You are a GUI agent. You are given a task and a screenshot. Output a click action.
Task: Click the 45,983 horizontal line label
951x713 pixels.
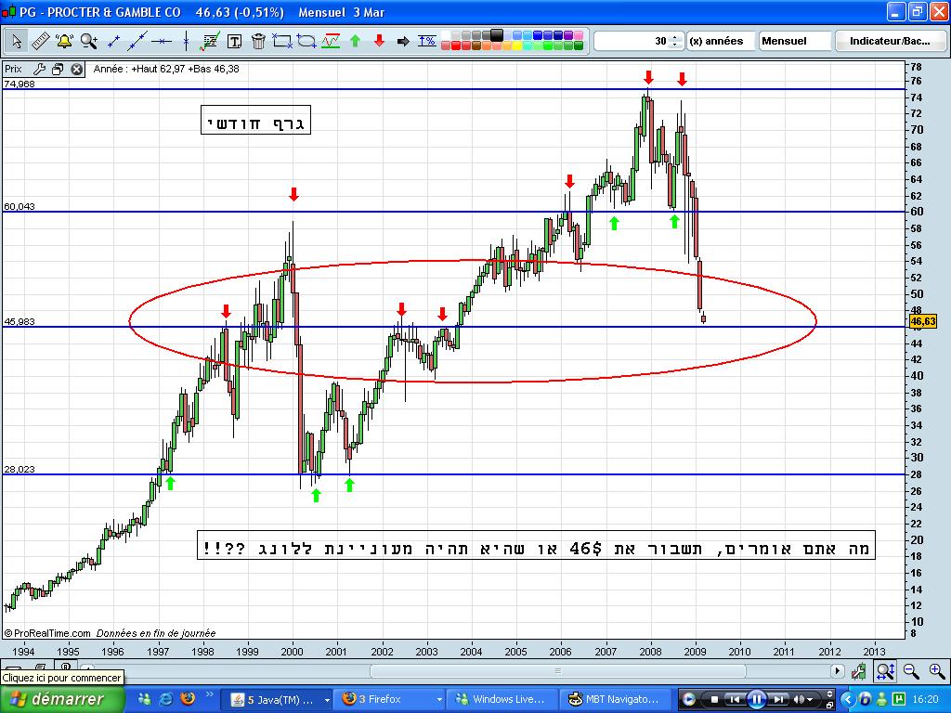point(20,321)
